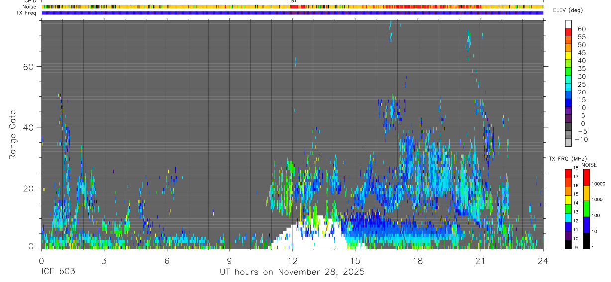Click the blue TX Freq strip above the plot
The height and width of the screenshot is (282, 611).
point(293,13)
